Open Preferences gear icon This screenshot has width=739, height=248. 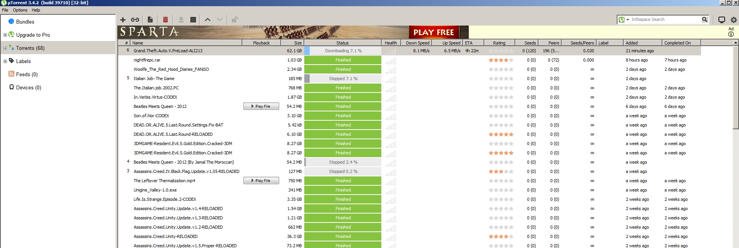pyautogui.click(x=734, y=20)
